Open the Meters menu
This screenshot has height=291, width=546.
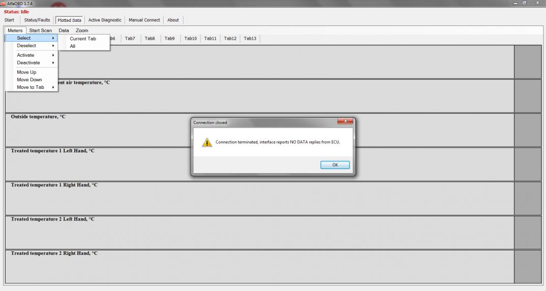(x=15, y=30)
